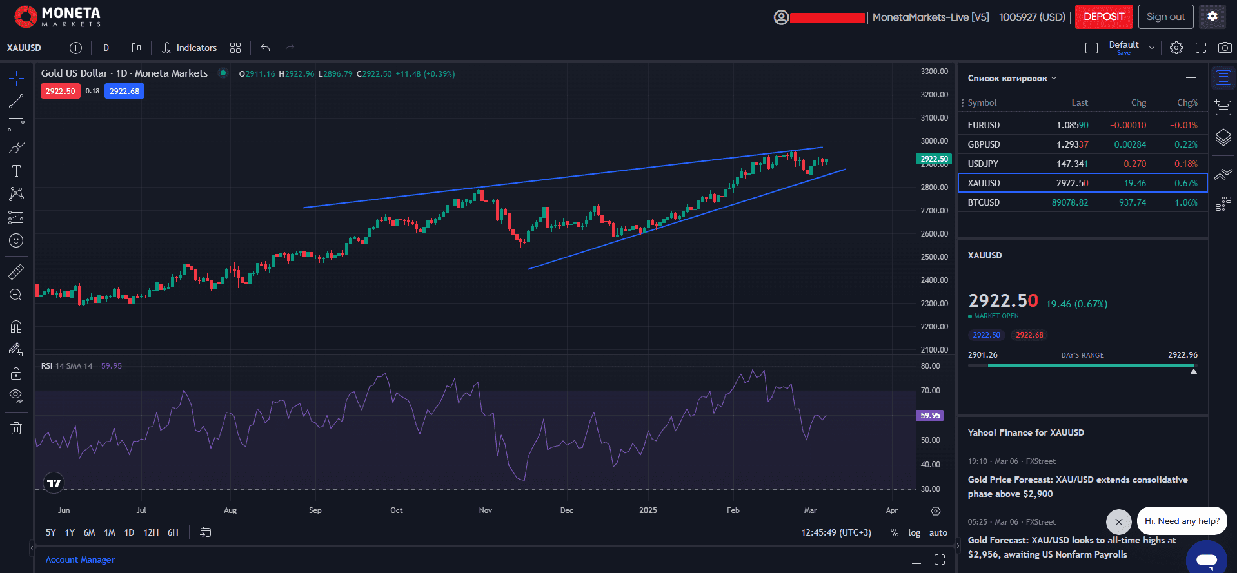Click the user profile avatar icon
Viewport: 1237px width, 573px height.
781,17
